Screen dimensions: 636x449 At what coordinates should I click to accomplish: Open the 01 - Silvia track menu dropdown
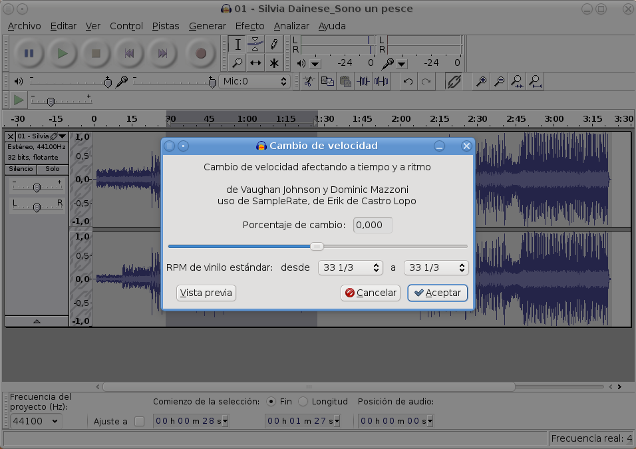(63, 136)
